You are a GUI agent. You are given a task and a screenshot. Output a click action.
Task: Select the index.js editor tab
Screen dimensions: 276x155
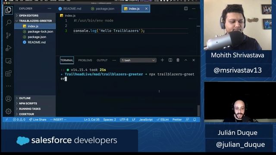pyautogui.click(x=135, y=9)
